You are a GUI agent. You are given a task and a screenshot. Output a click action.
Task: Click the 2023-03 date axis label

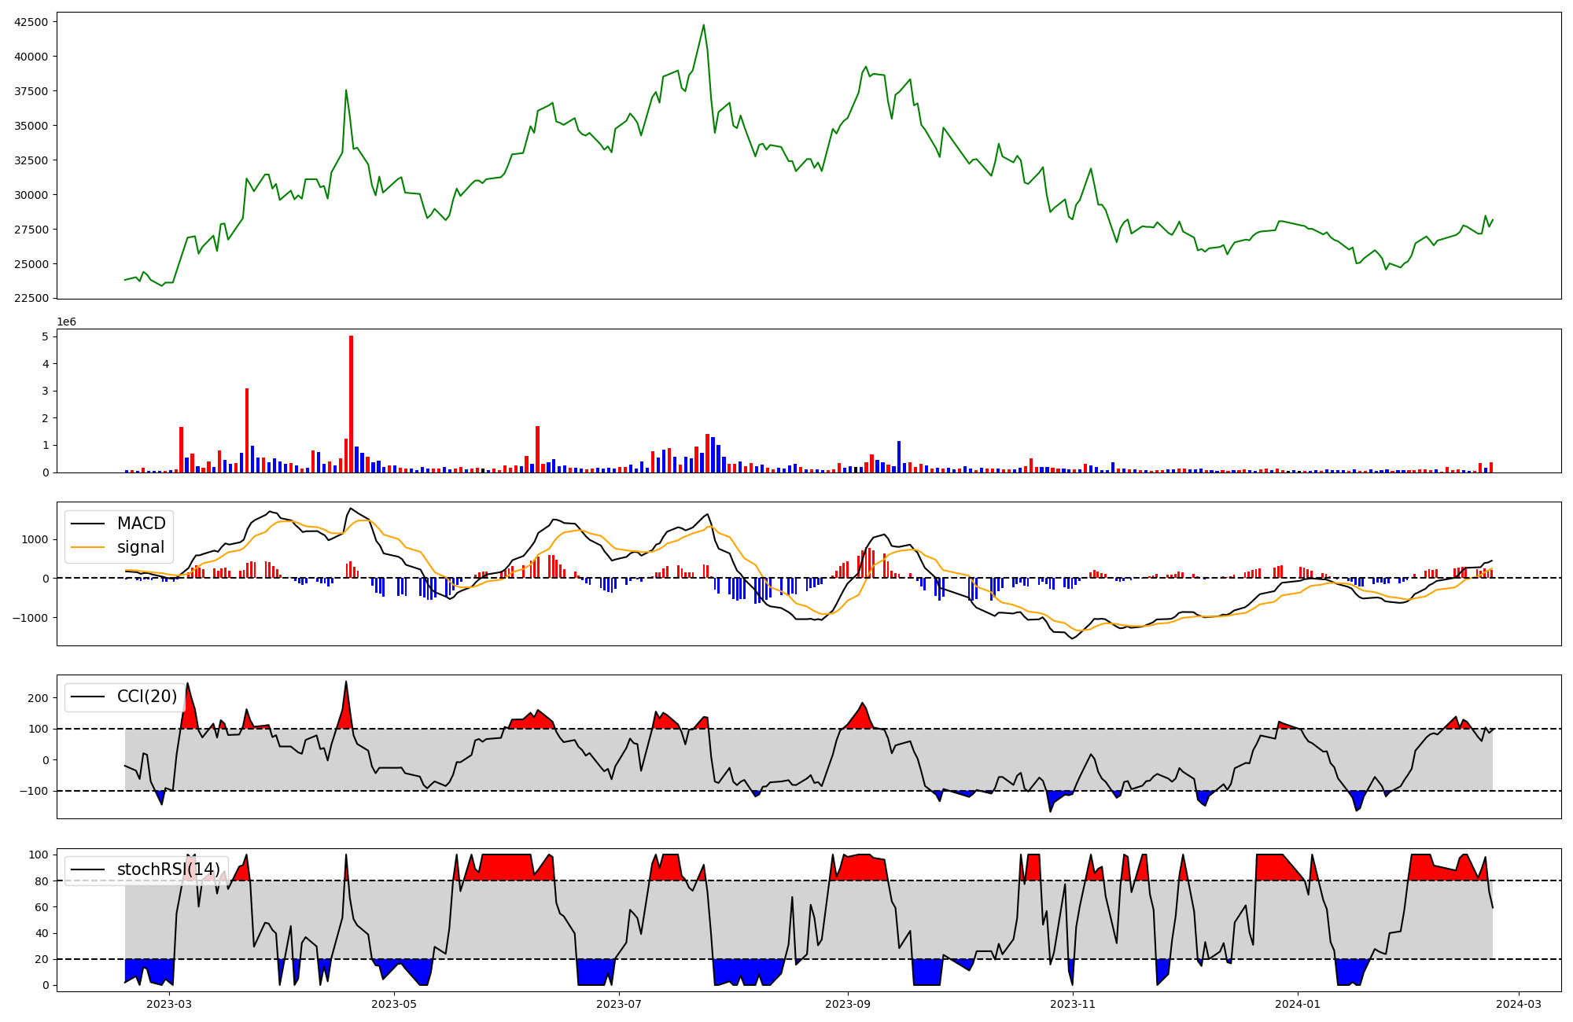pos(169,1004)
